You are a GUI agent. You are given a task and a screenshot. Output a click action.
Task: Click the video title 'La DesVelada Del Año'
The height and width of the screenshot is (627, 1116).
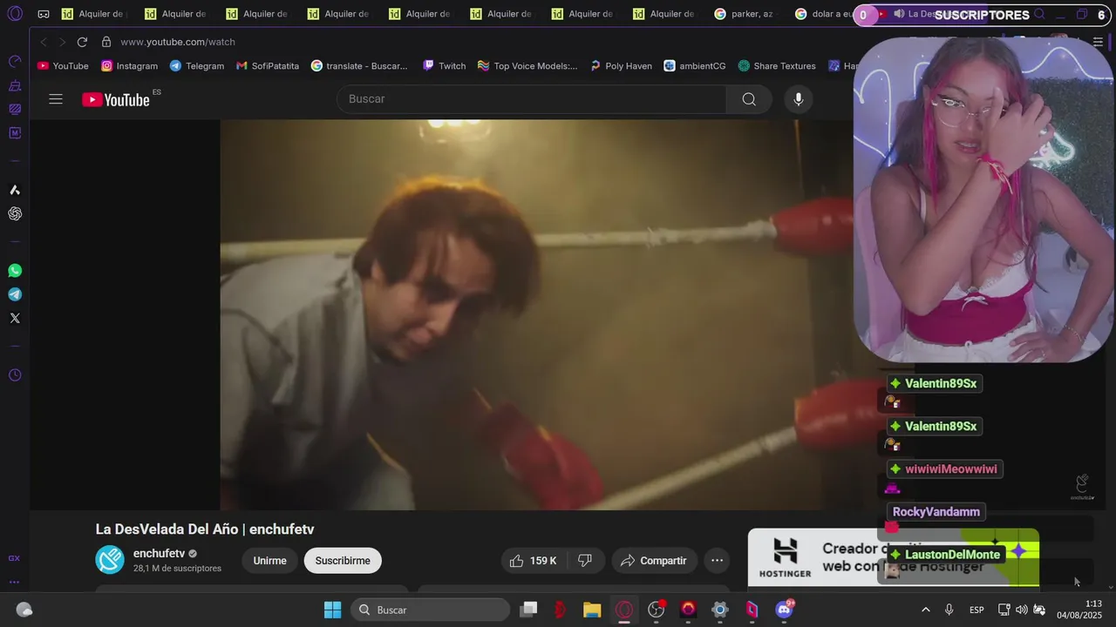[x=205, y=529]
